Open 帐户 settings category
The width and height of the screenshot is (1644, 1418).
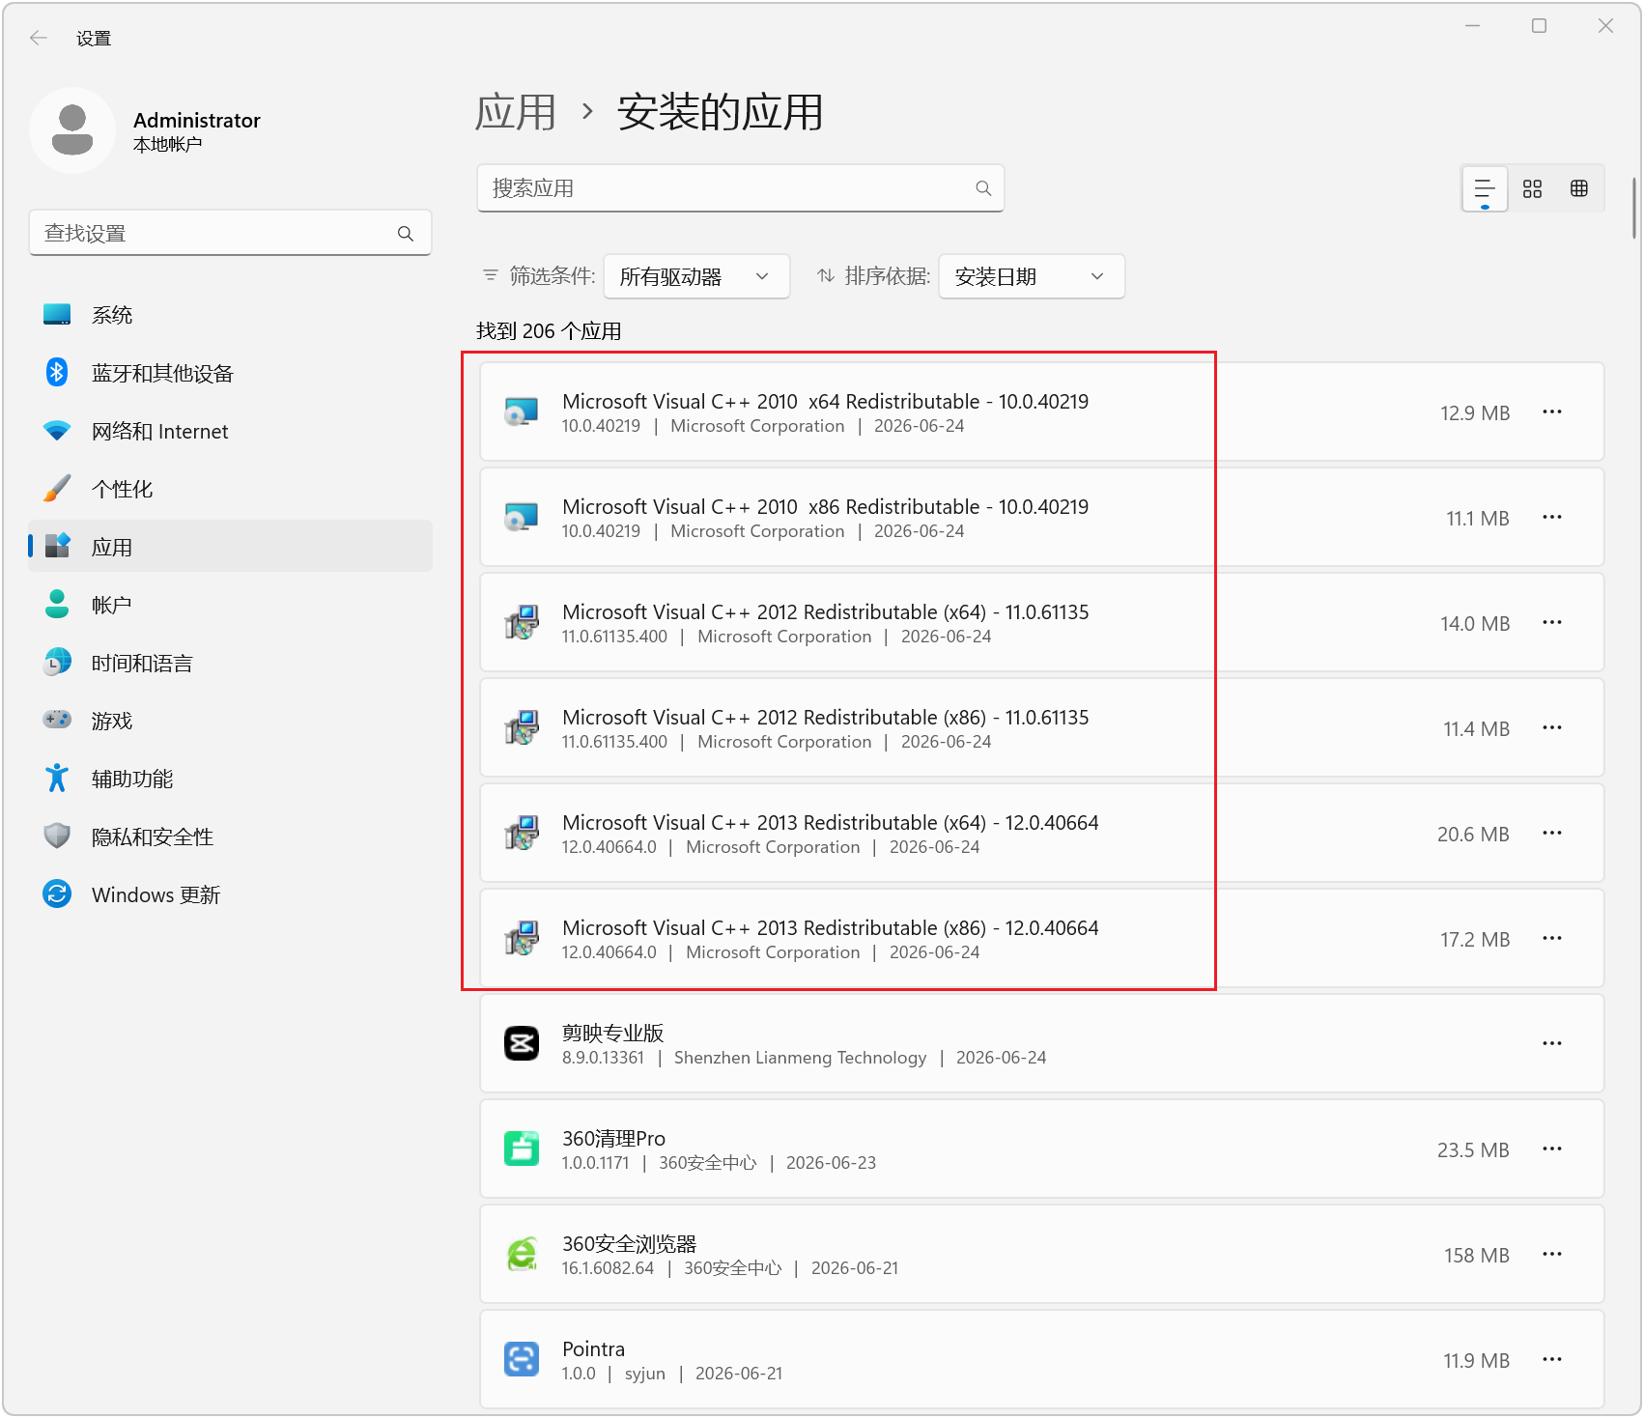pos(230,605)
